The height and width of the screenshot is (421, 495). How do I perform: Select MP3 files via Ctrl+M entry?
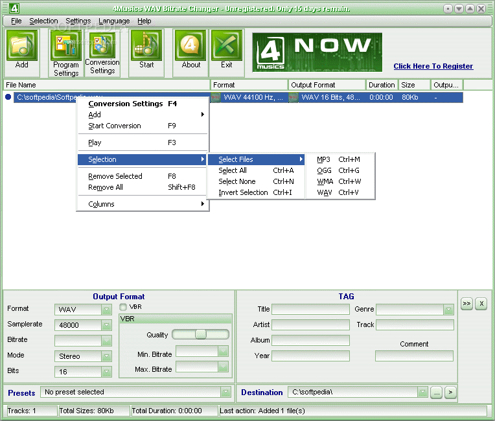pyautogui.click(x=340, y=159)
